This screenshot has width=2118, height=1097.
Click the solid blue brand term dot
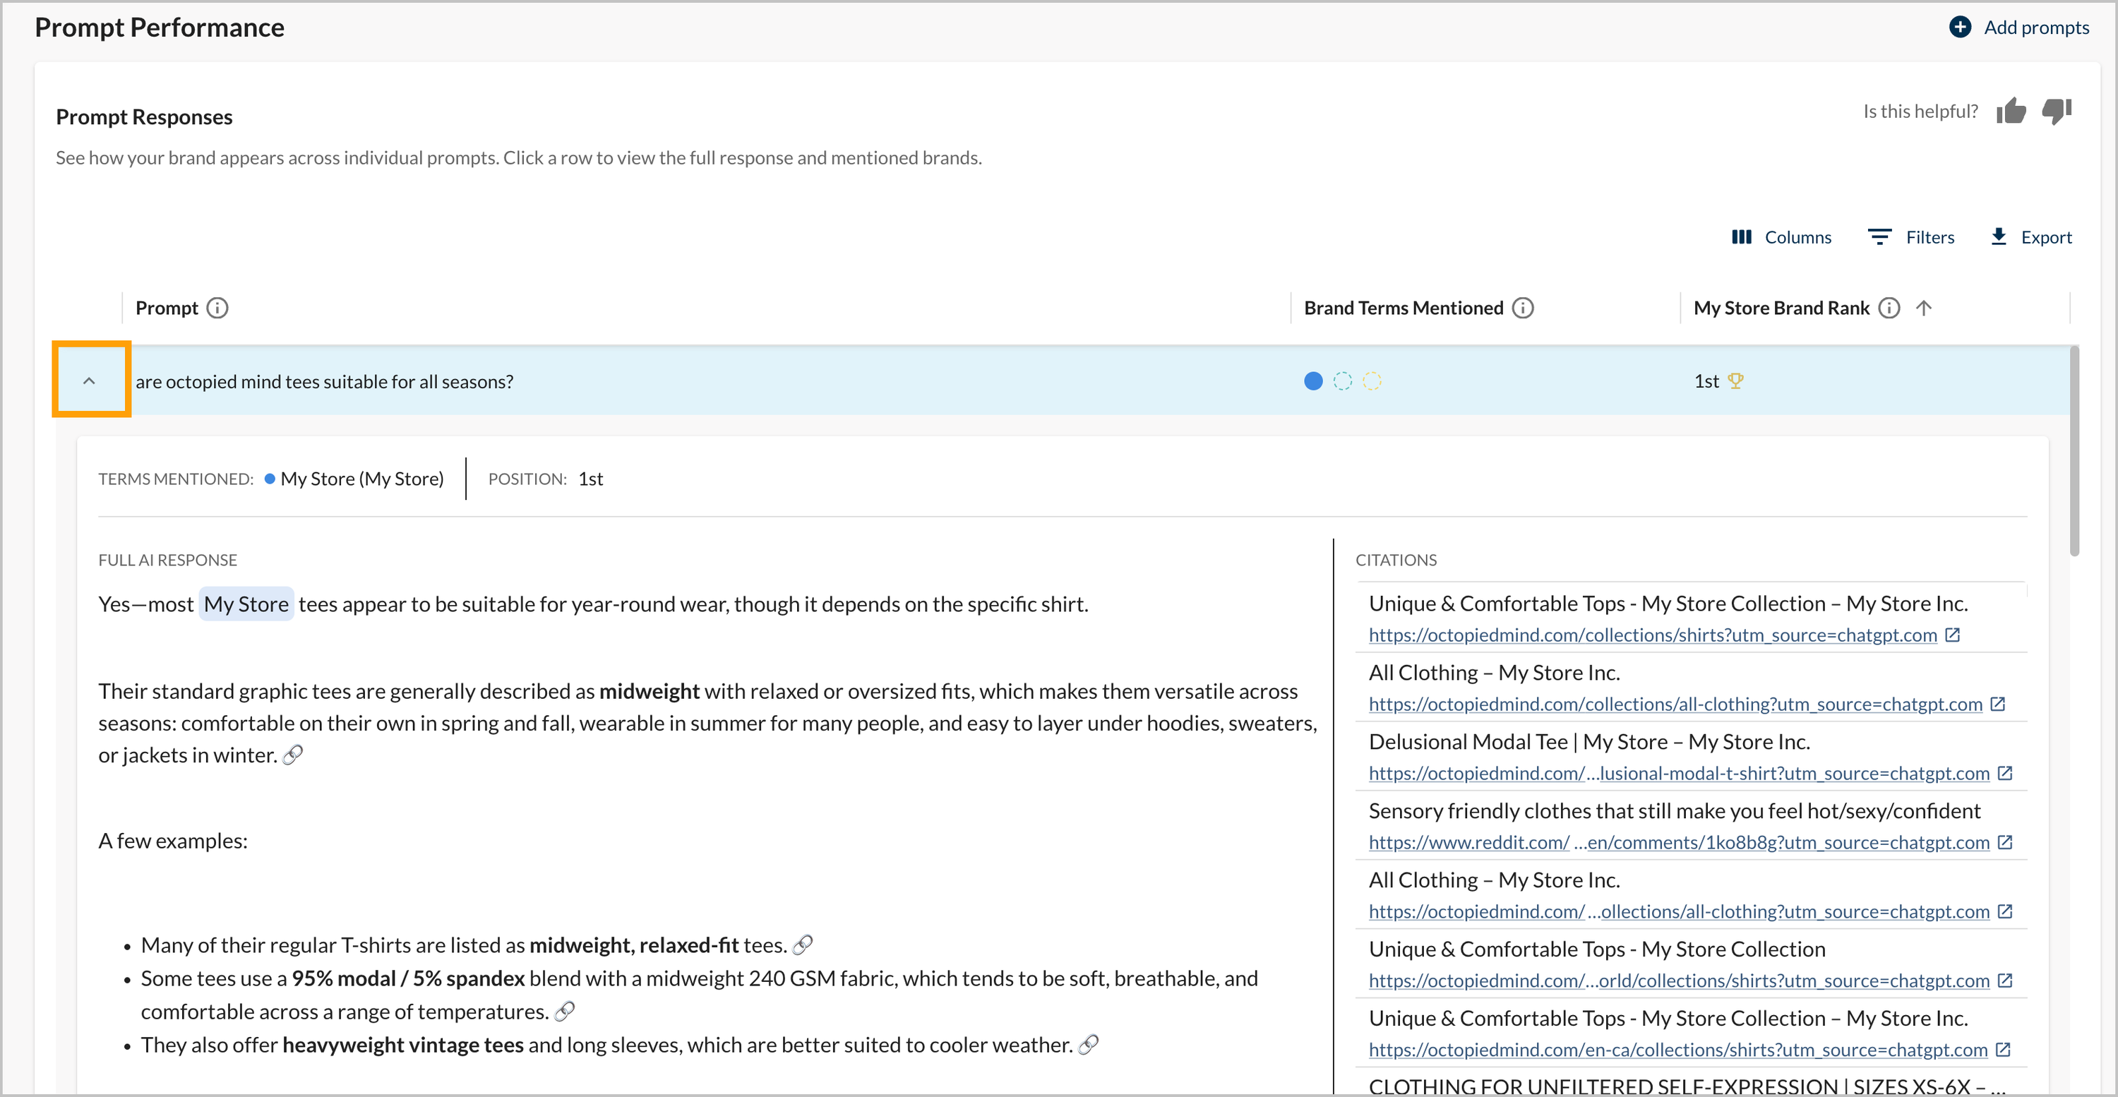[1313, 382]
